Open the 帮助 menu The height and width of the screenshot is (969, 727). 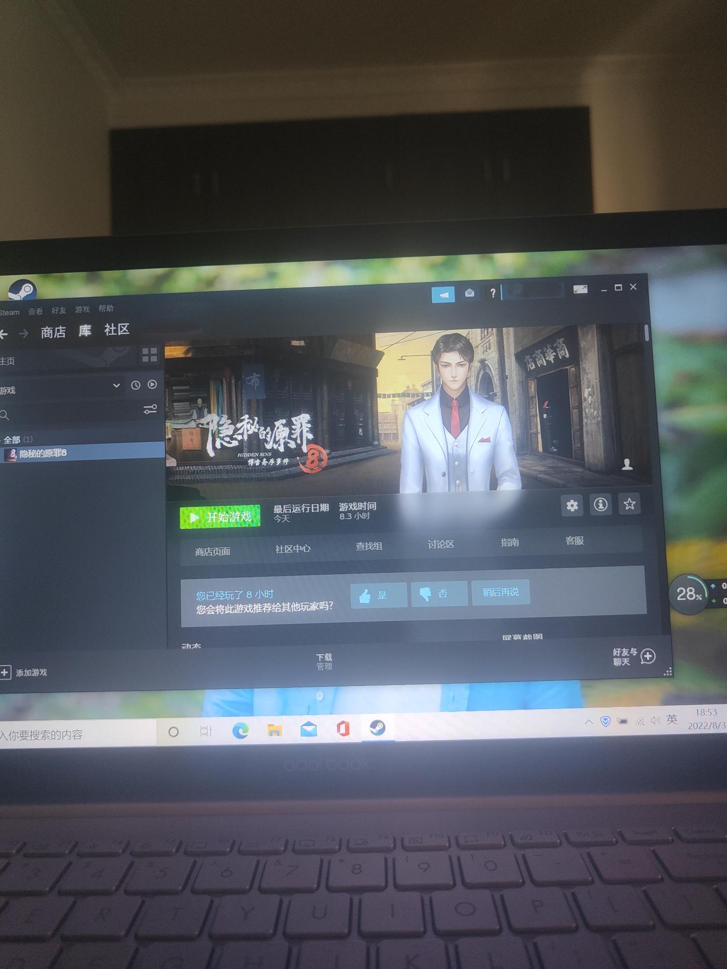(106, 309)
